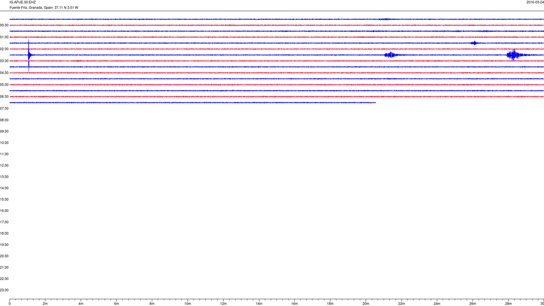Select the 12:30 time label
Image resolution: width=544 pixels, height=306 pixels.
[x=4, y=165]
